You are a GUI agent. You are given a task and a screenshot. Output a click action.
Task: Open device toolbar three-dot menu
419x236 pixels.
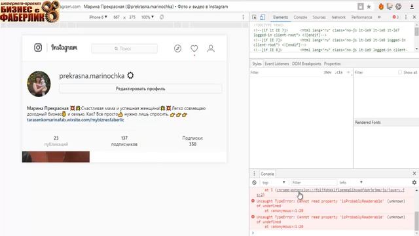click(243, 17)
